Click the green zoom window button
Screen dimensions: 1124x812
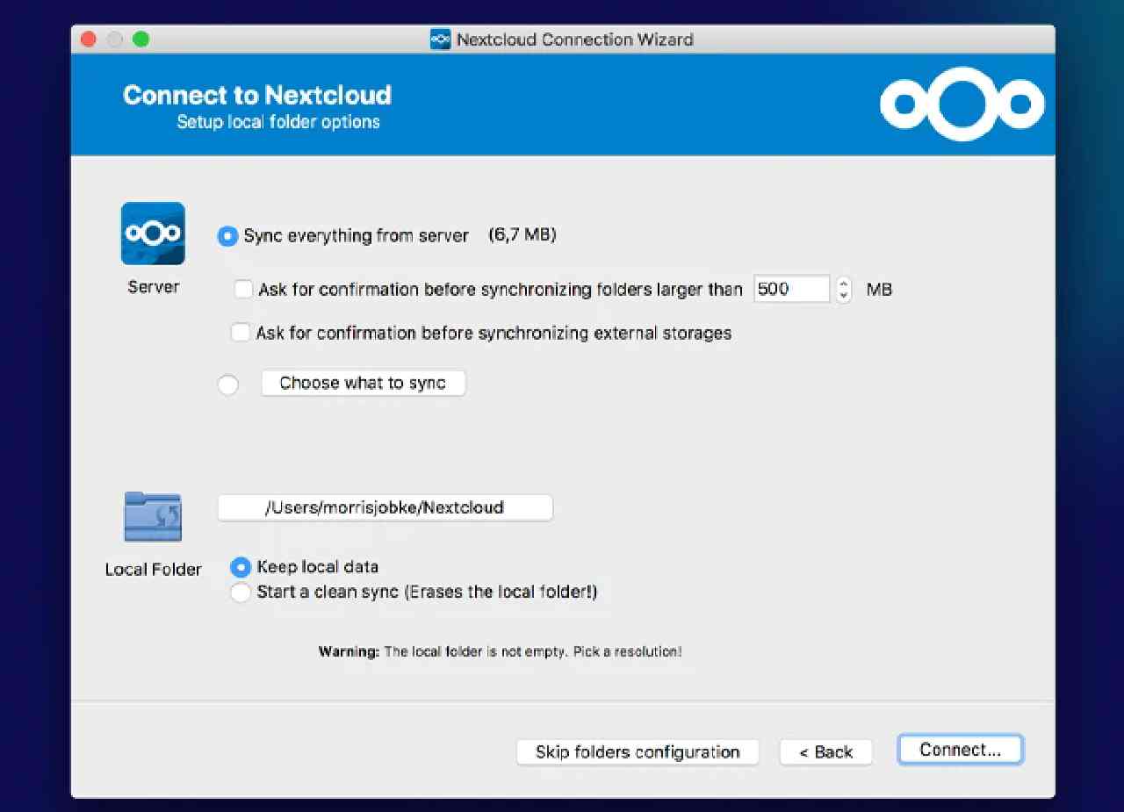[140, 40]
